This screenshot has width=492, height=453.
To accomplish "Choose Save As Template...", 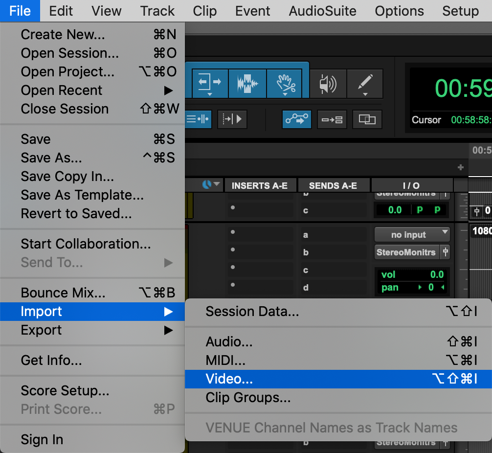I will click(92, 195).
